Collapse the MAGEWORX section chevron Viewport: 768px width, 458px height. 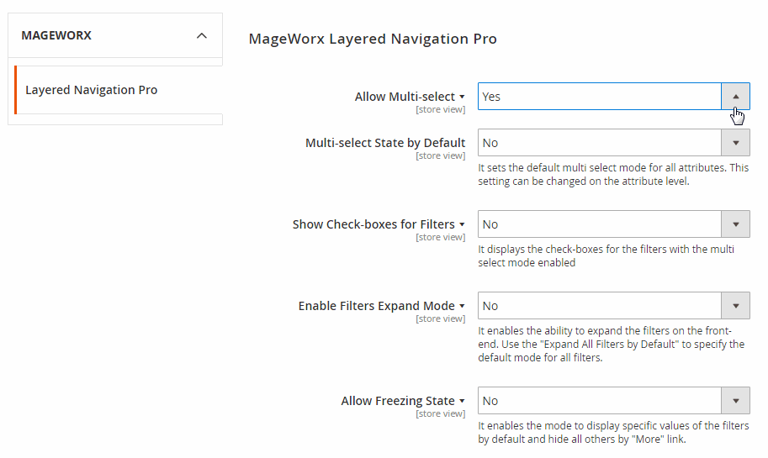click(x=201, y=36)
